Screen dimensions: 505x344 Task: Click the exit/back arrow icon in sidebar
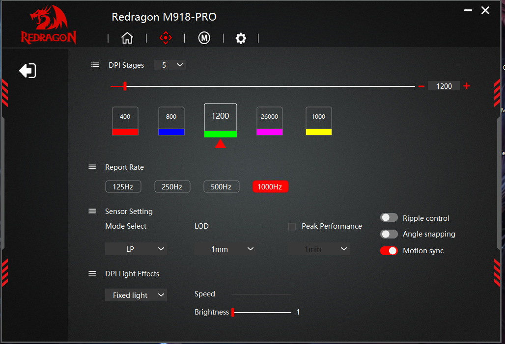(x=28, y=71)
